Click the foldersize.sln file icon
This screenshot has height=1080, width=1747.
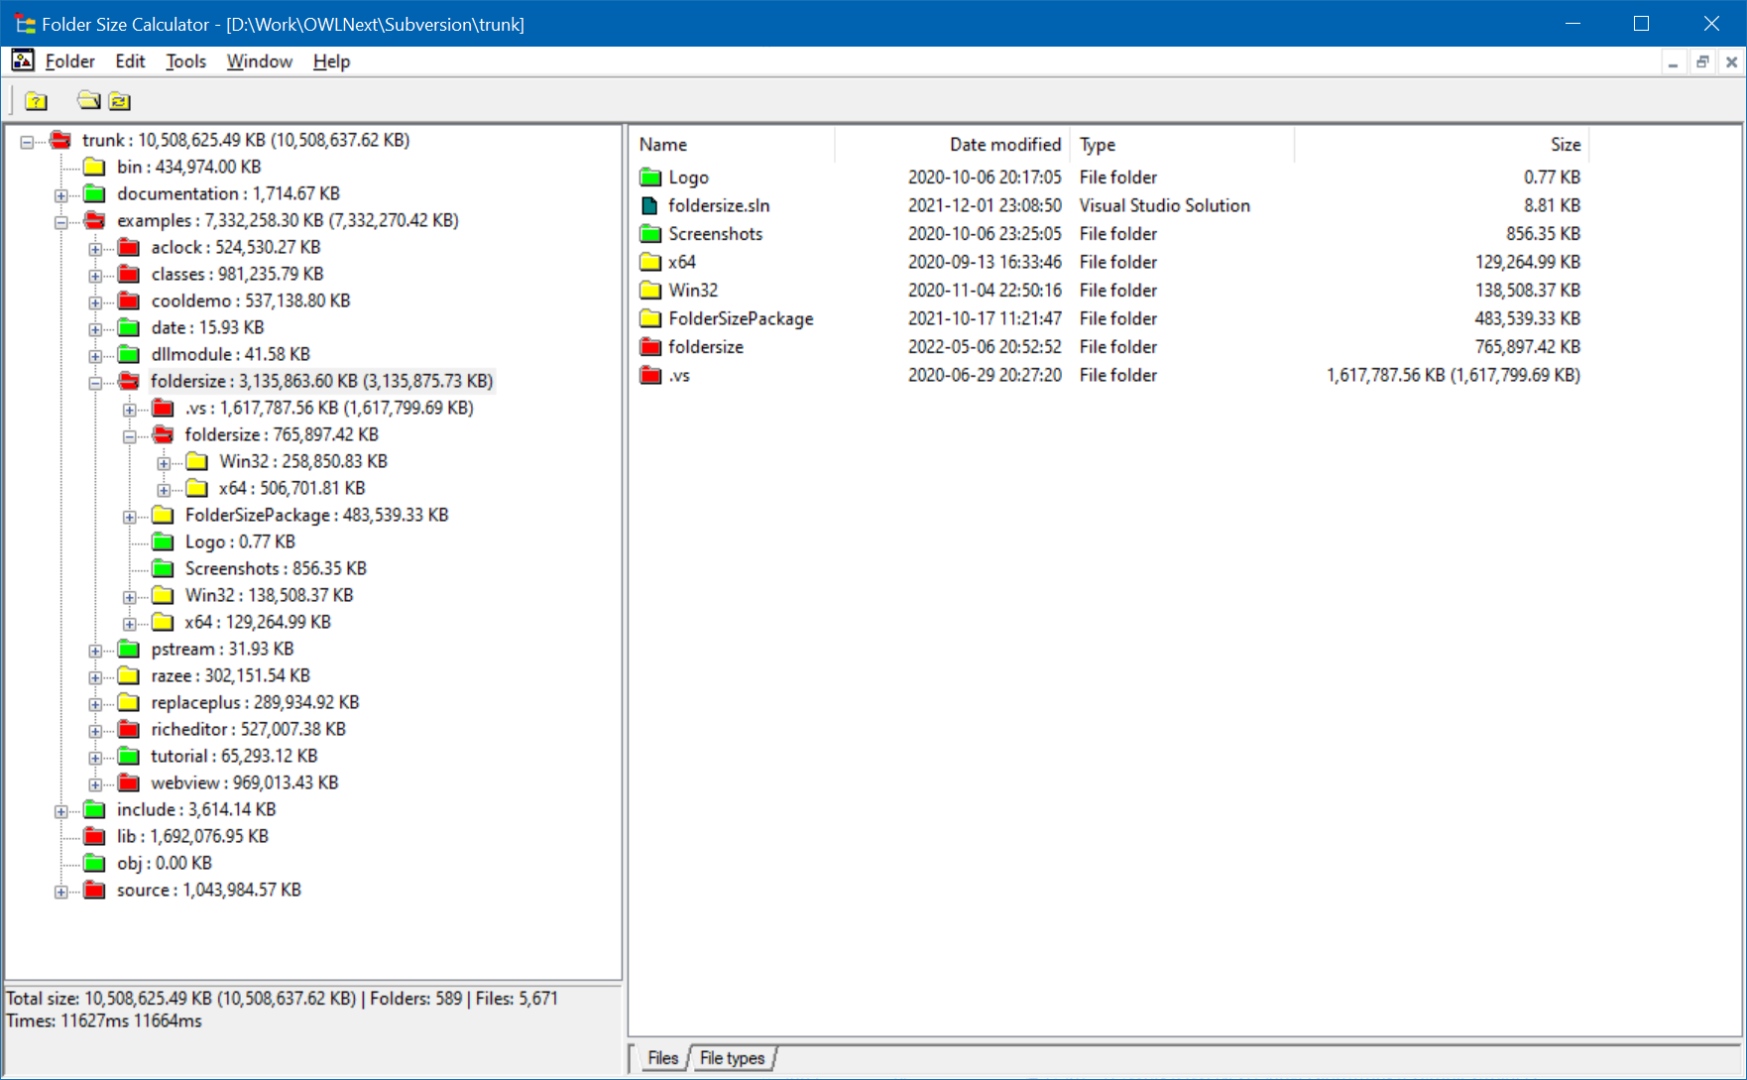(x=650, y=205)
